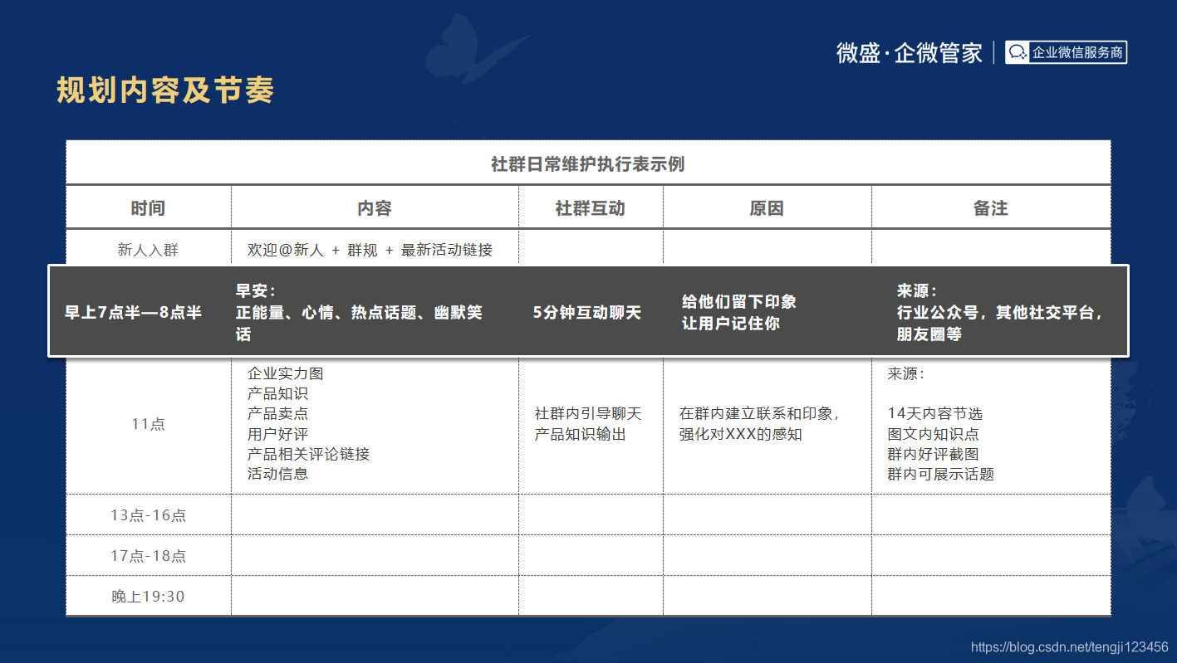Click the 让用户记住你 line
The width and height of the screenshot is (1177, 663).
[x=731, y=324]
